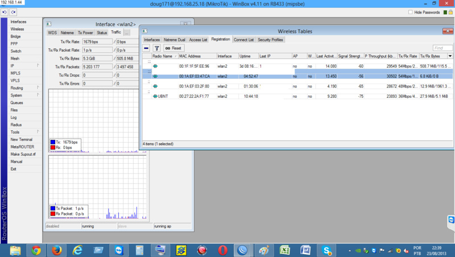Switch to the Tx Power tab
The height and width of the screenshot is (257, 455).
85,32
